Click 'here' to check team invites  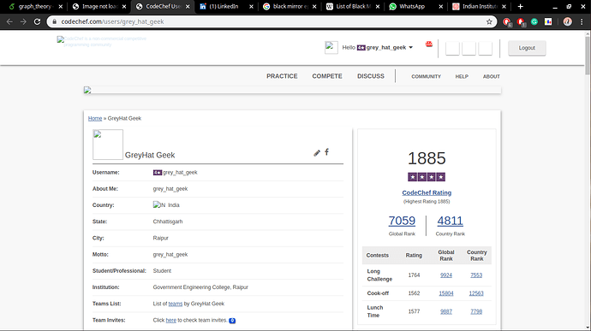click(x=171, y=320)
